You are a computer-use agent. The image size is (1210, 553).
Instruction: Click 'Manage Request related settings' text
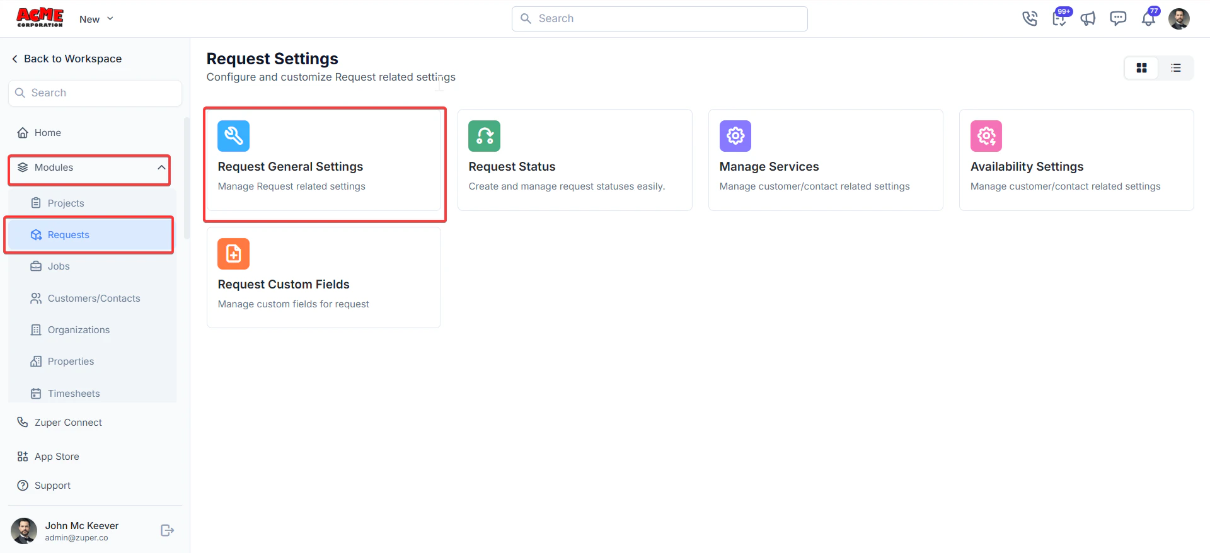click(x=292, y=186)
